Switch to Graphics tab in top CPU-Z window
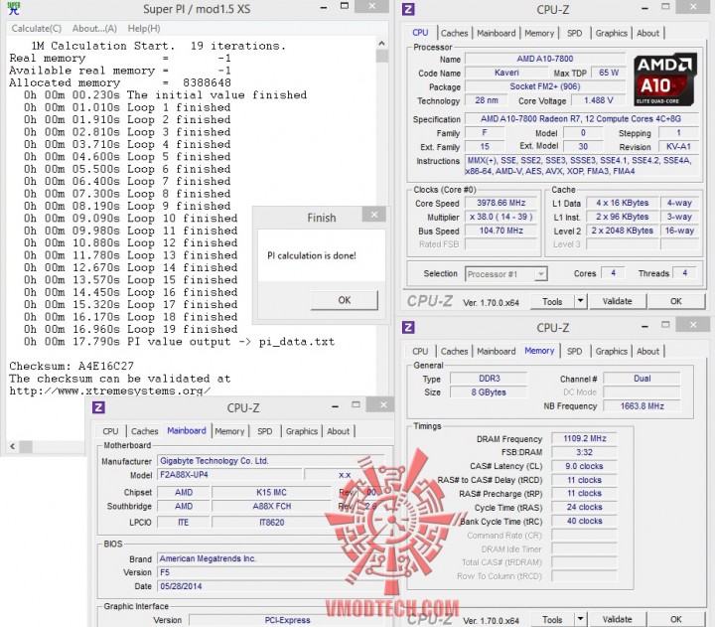The height and width of the screenshot is (627, 715). [611, 33]
